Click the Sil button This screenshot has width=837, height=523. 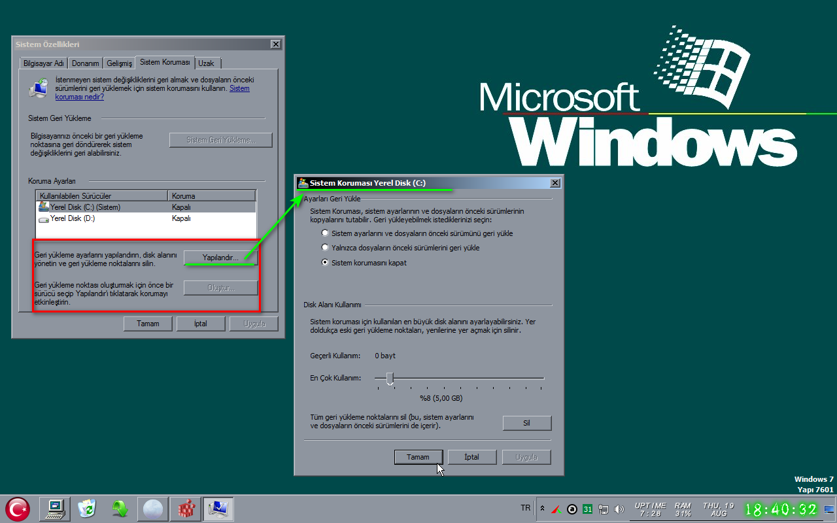point(527,423)
